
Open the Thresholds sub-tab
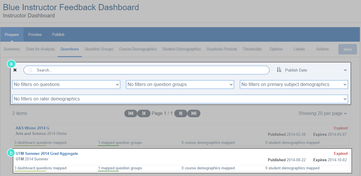[x=252, y=49]
